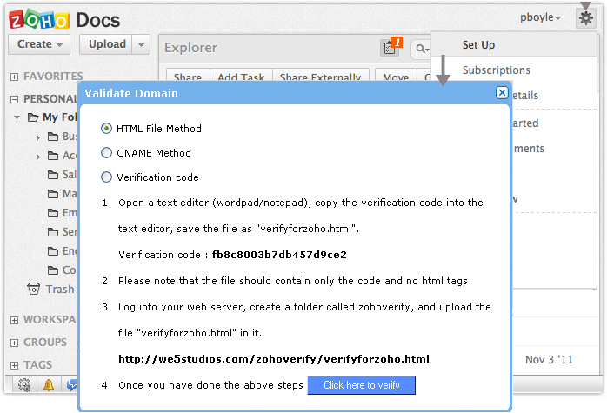The height and width of the screenshot is (413, 607).
Task: Expand the TAGS section
Action: point(14,365)
